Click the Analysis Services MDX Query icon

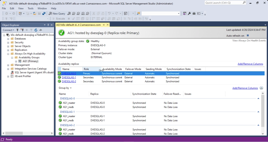tap(74, 13)
